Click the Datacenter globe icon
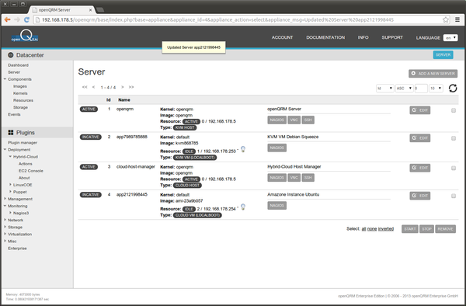This screenshot has width=466, height=306. [11, 55]
